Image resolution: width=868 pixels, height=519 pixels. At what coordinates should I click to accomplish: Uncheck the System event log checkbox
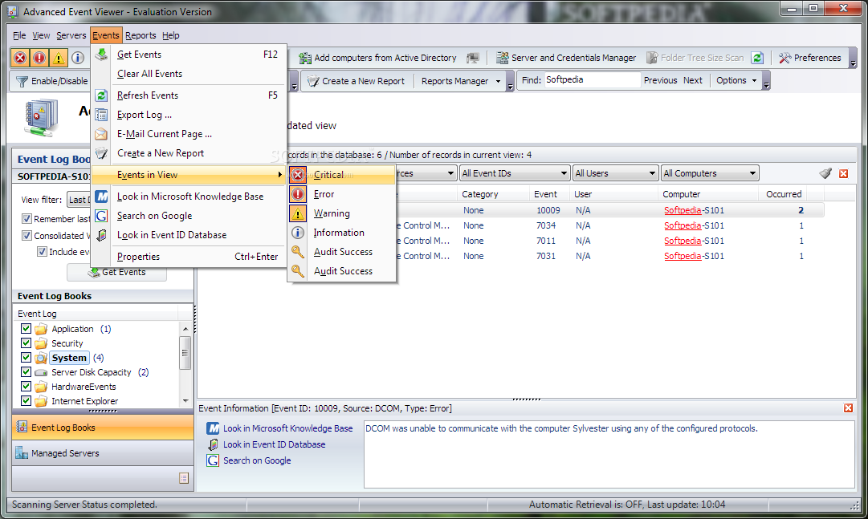(x=26, y=357)
